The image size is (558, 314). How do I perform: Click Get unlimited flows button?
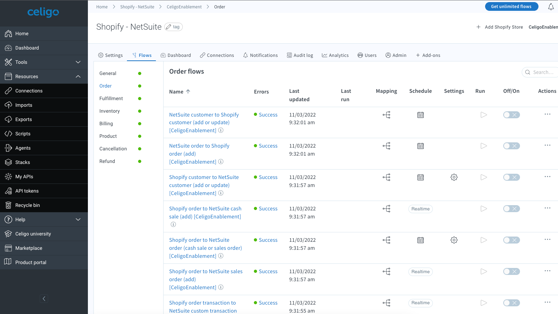511,7
